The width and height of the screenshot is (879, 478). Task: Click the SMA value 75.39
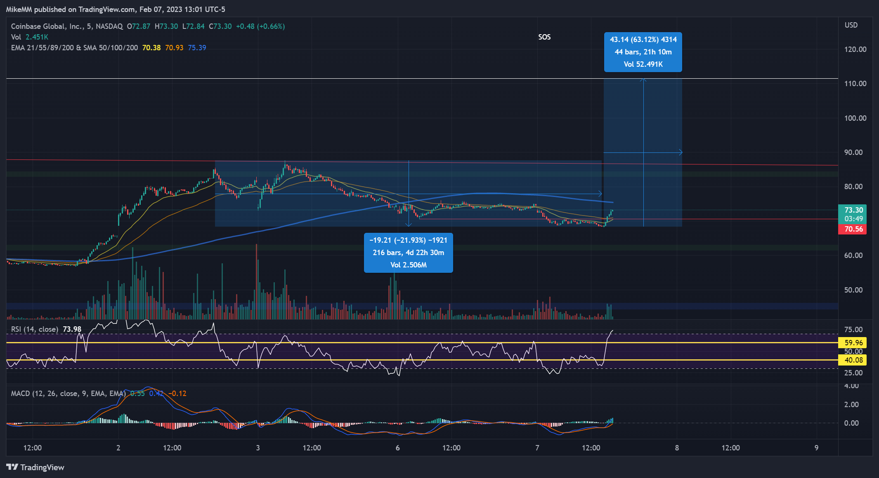[197, 48]
